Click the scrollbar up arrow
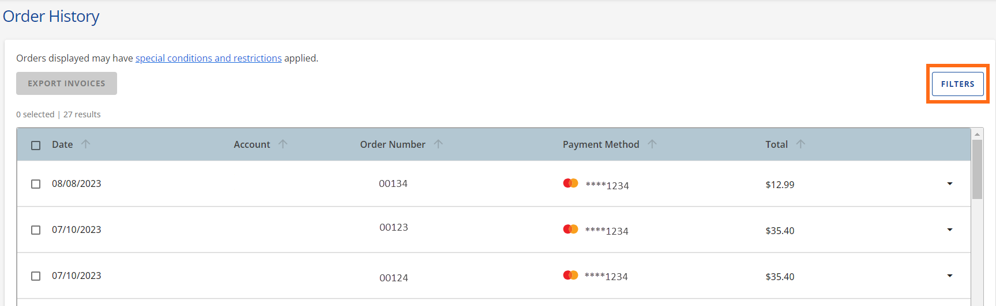 pos(977,134)
